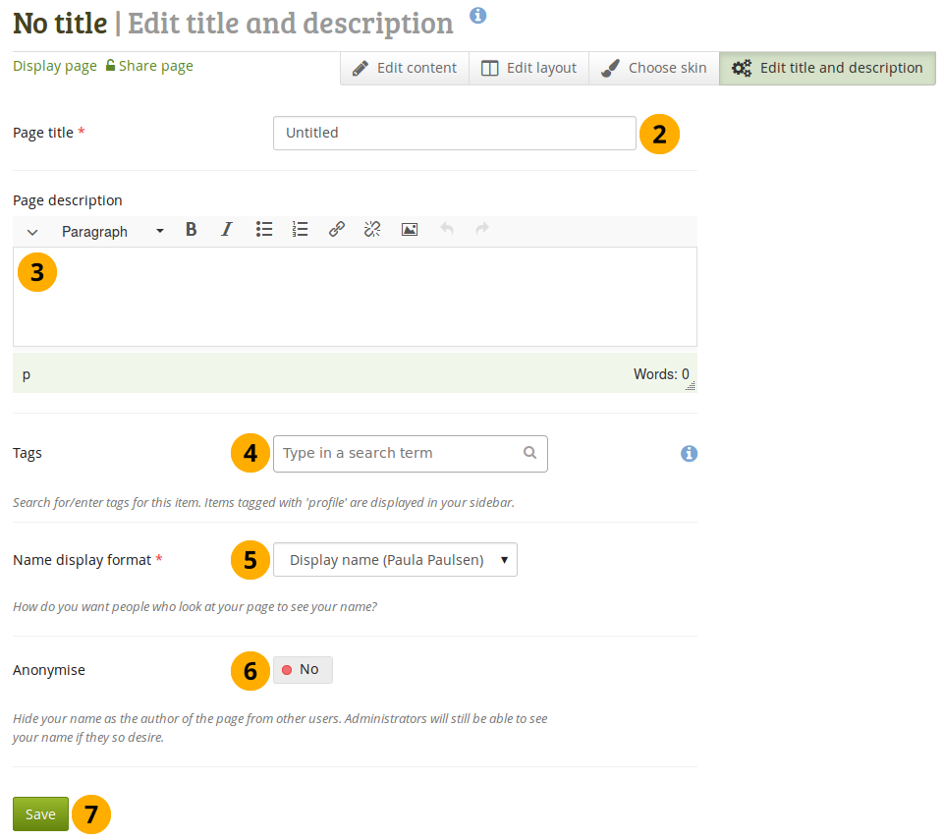Screen dimensions: 945x840
Task: Switch to the Choose skin tab
Action: tap(654, 69)
